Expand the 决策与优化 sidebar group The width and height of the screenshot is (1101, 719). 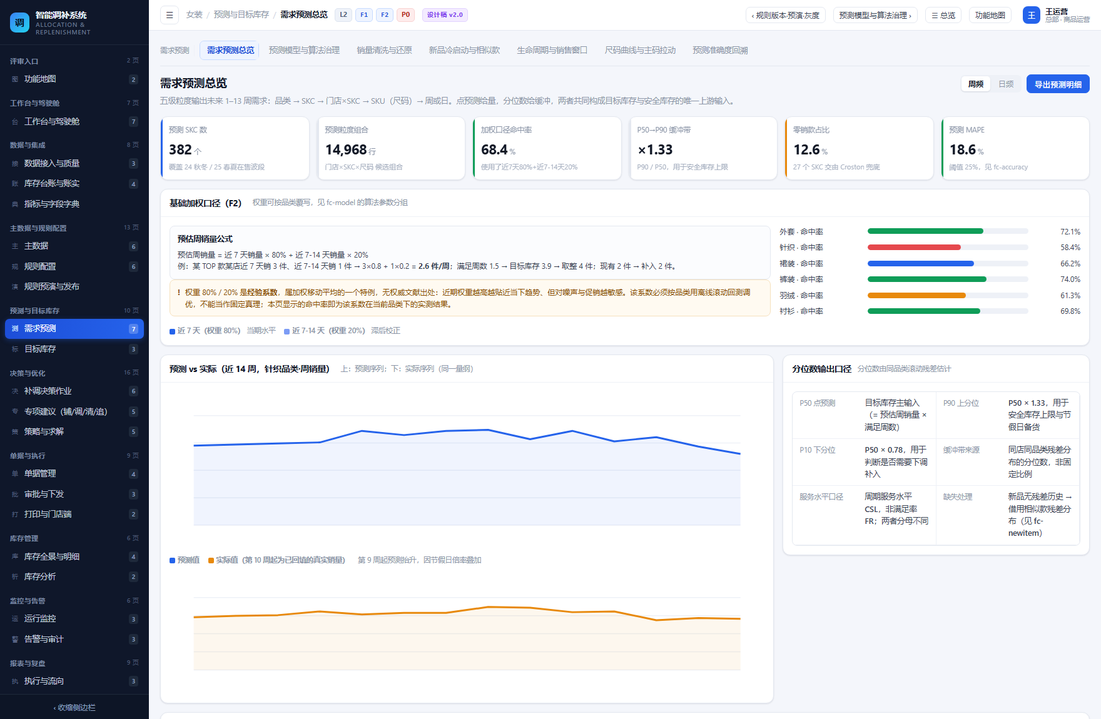click(74, 373)
